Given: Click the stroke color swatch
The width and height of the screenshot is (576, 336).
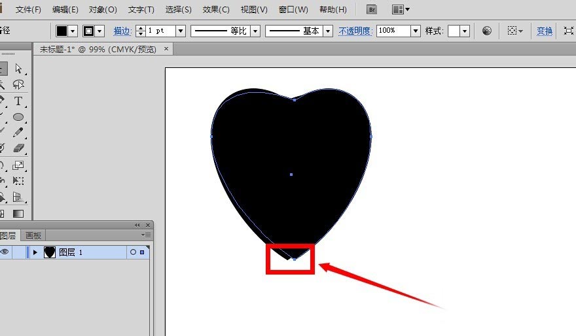Looking at the screenshot, I should pyautogui.click(x=89, y=31).
